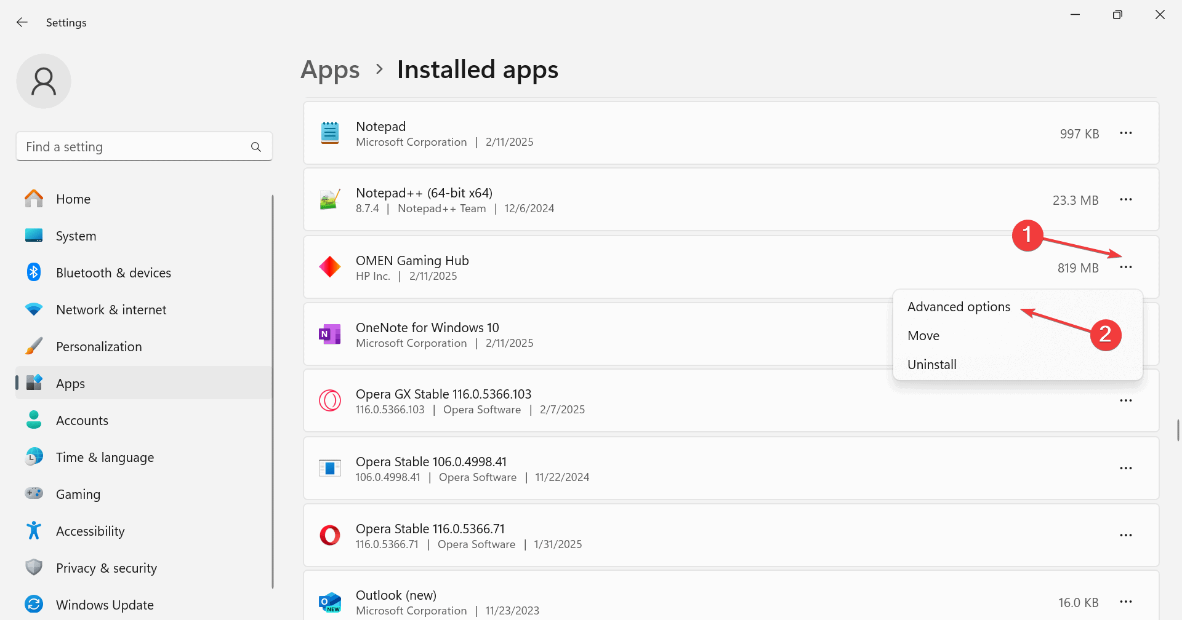Click the Notepad app name
This screenshot has height=620, width=1182.
click(x=380, y=127)
